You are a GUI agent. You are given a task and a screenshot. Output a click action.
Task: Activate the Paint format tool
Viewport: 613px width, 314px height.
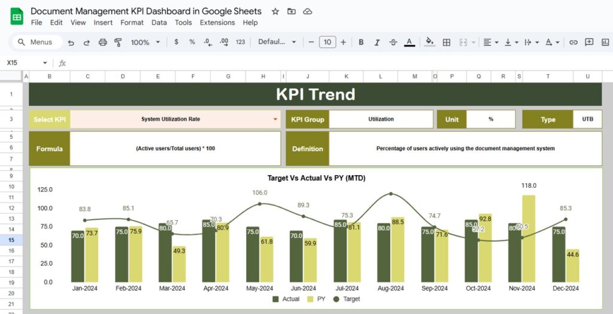click(x=118, y=42)
